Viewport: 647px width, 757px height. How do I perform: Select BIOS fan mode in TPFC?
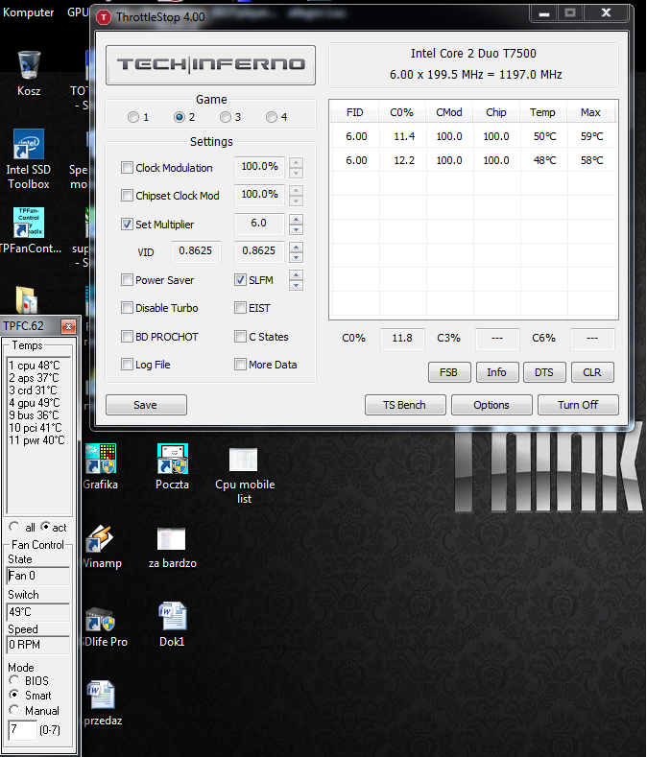[14, 680]
